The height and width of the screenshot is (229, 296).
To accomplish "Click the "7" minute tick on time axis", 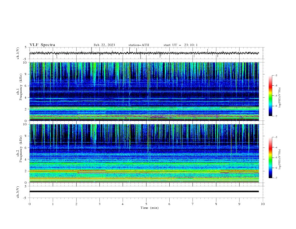I will click(x=193, y=204).
